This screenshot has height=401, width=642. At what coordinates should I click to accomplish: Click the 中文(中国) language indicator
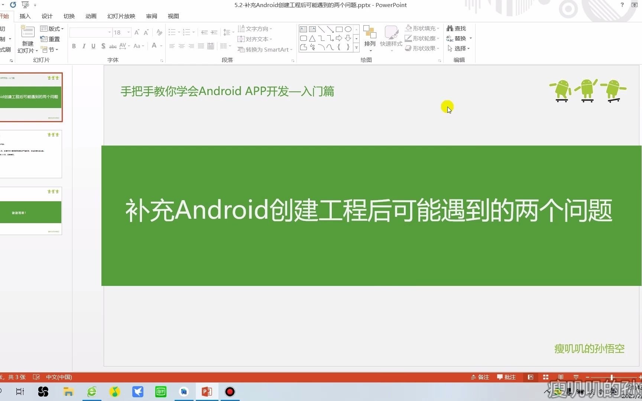[59, 377]
